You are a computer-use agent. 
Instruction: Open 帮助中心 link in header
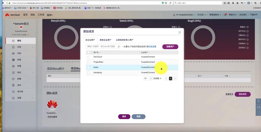pyautogui.click(x=233, y=15)
